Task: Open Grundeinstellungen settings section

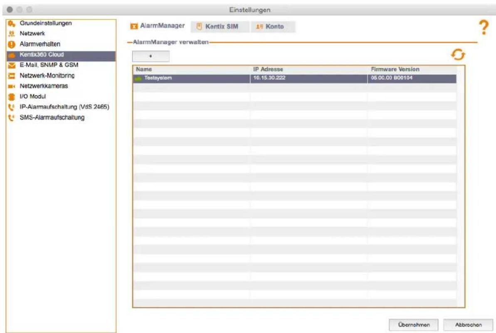Action: tap(46, 23)
